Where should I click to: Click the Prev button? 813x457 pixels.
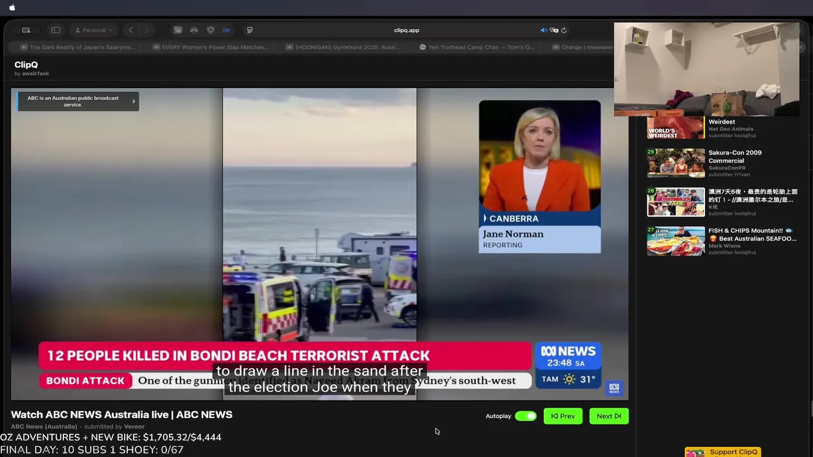tap(563, 416)
